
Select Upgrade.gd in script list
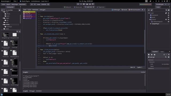click(x=29, y=18)
